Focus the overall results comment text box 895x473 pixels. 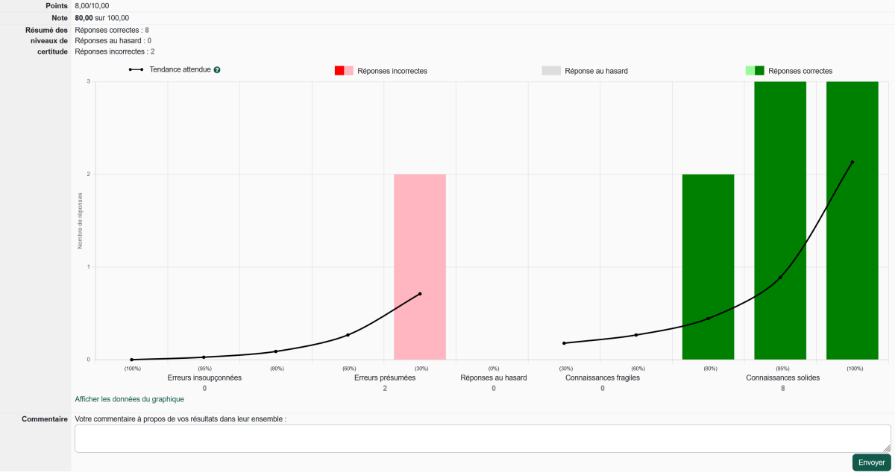click(483, 438)
